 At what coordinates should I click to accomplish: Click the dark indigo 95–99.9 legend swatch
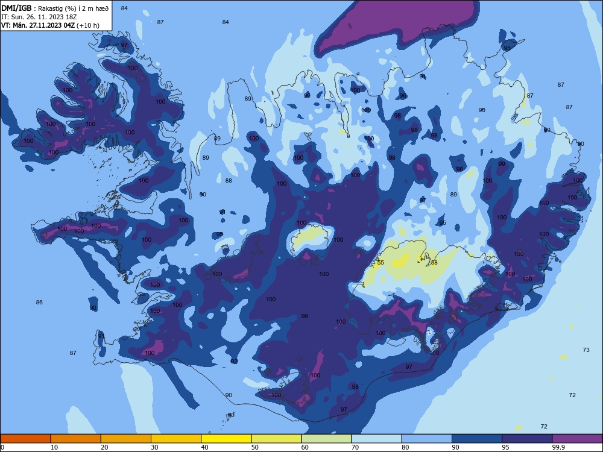click(527, 439)
